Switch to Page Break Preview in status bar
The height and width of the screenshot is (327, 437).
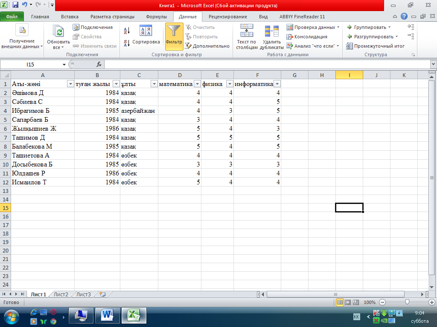[x=356, y=302]
